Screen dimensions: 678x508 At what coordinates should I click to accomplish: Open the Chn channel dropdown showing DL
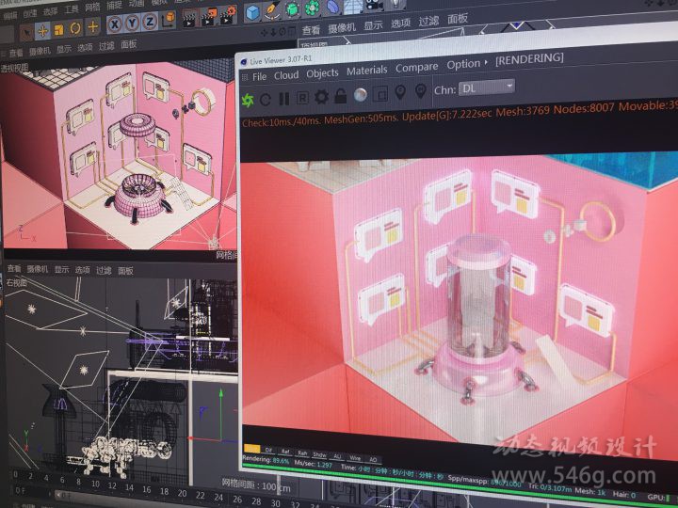486,87
